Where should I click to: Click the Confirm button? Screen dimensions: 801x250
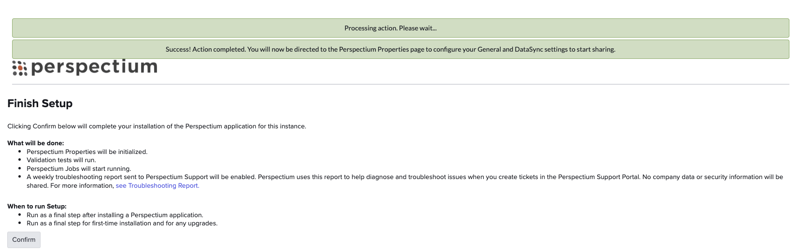tap(24, 240)
